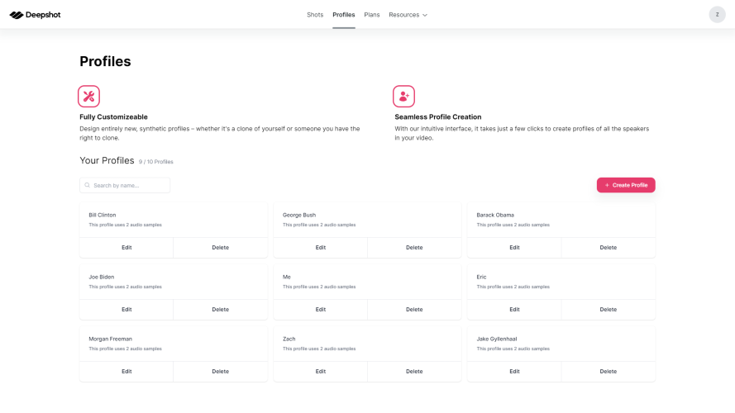735x413 pixels.
Task: Edit the Bill Clinton profile
Action: click(x=126, y=247)
